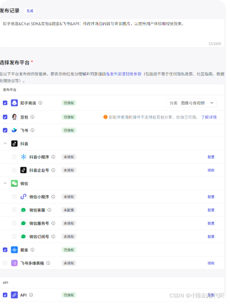Screen dimensions: 226x302
Task: Click 配置 for 微信客服
Action: 211,210
